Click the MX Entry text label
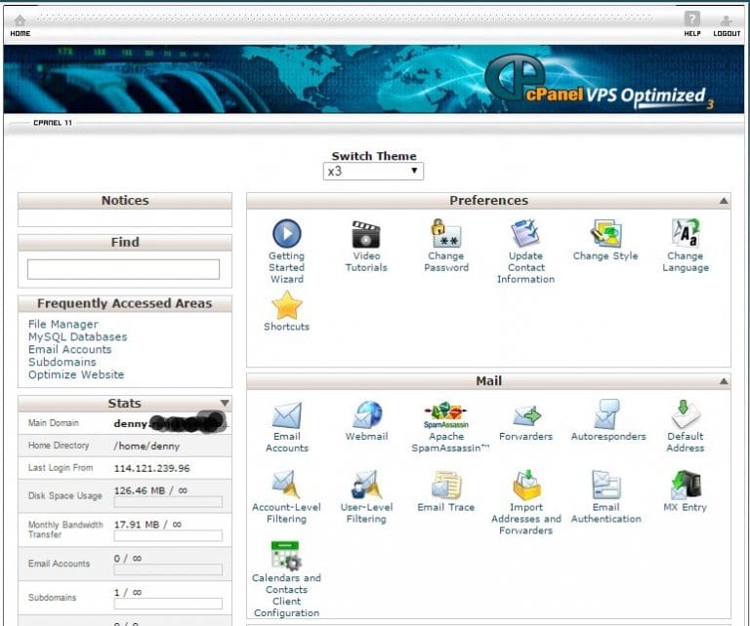Viewport: 750px width, 626px height. (685, 507)
